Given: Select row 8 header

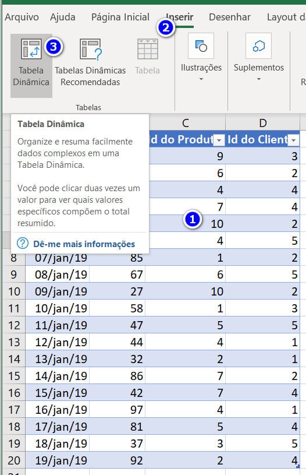Looking at the screenshot, I should click(x=14, y=258).
